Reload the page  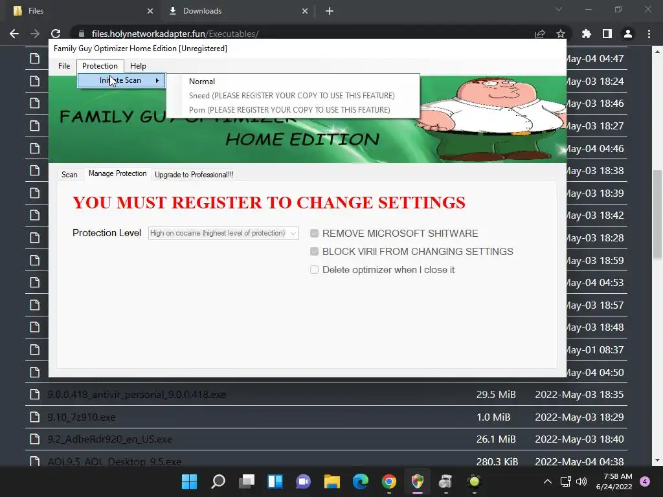(x=56, y=34)
